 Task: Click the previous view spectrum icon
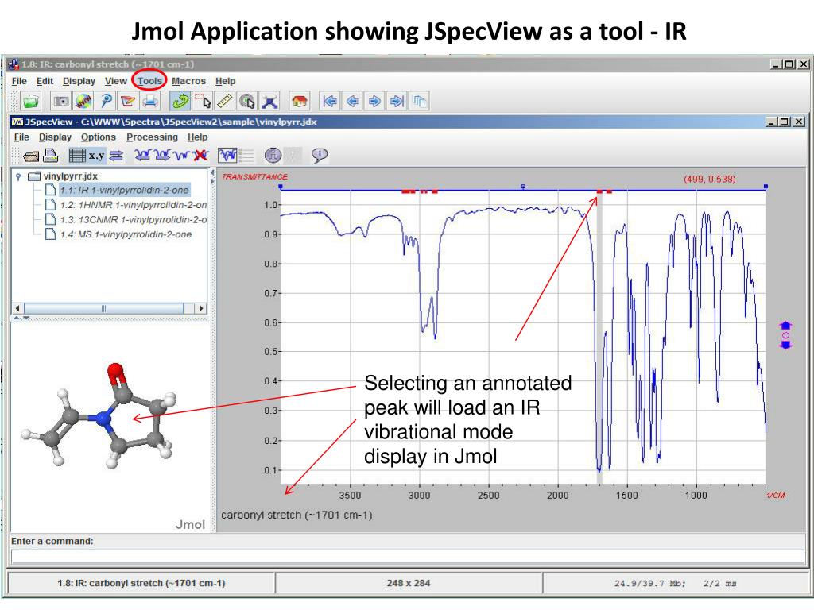[143, 155]
